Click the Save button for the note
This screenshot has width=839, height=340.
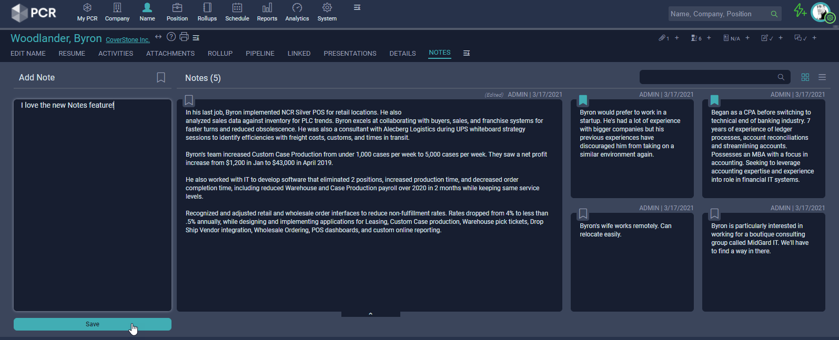pyautogui.click(x=93, y=324)
